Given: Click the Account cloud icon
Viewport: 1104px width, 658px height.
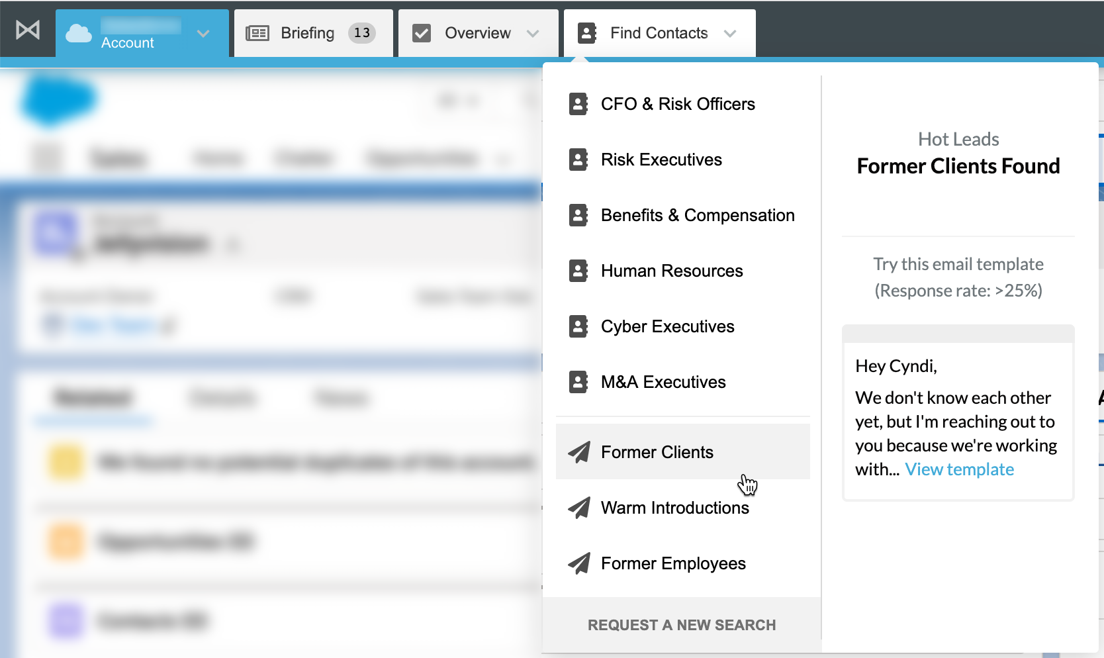Looking at the screenshot, I should 79,33.
